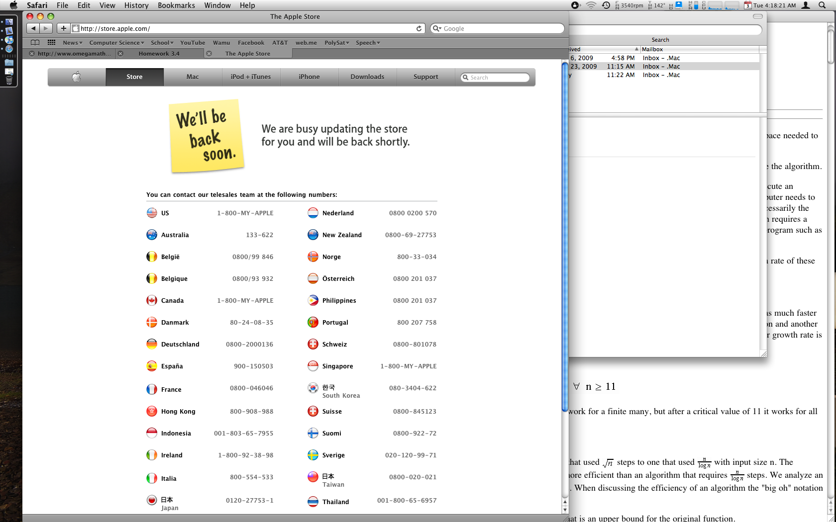This screenshot has height=522, width=836.
Task: Click the Hong Kong flag icon
Action: click(152, 411)
